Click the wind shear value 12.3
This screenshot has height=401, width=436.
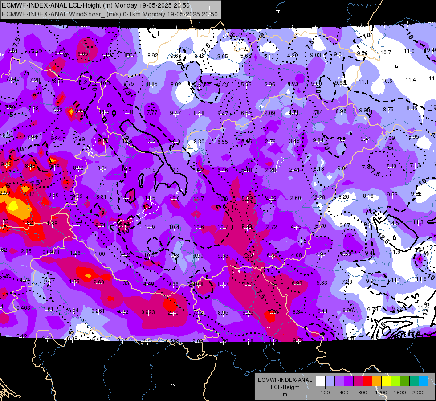175,170
